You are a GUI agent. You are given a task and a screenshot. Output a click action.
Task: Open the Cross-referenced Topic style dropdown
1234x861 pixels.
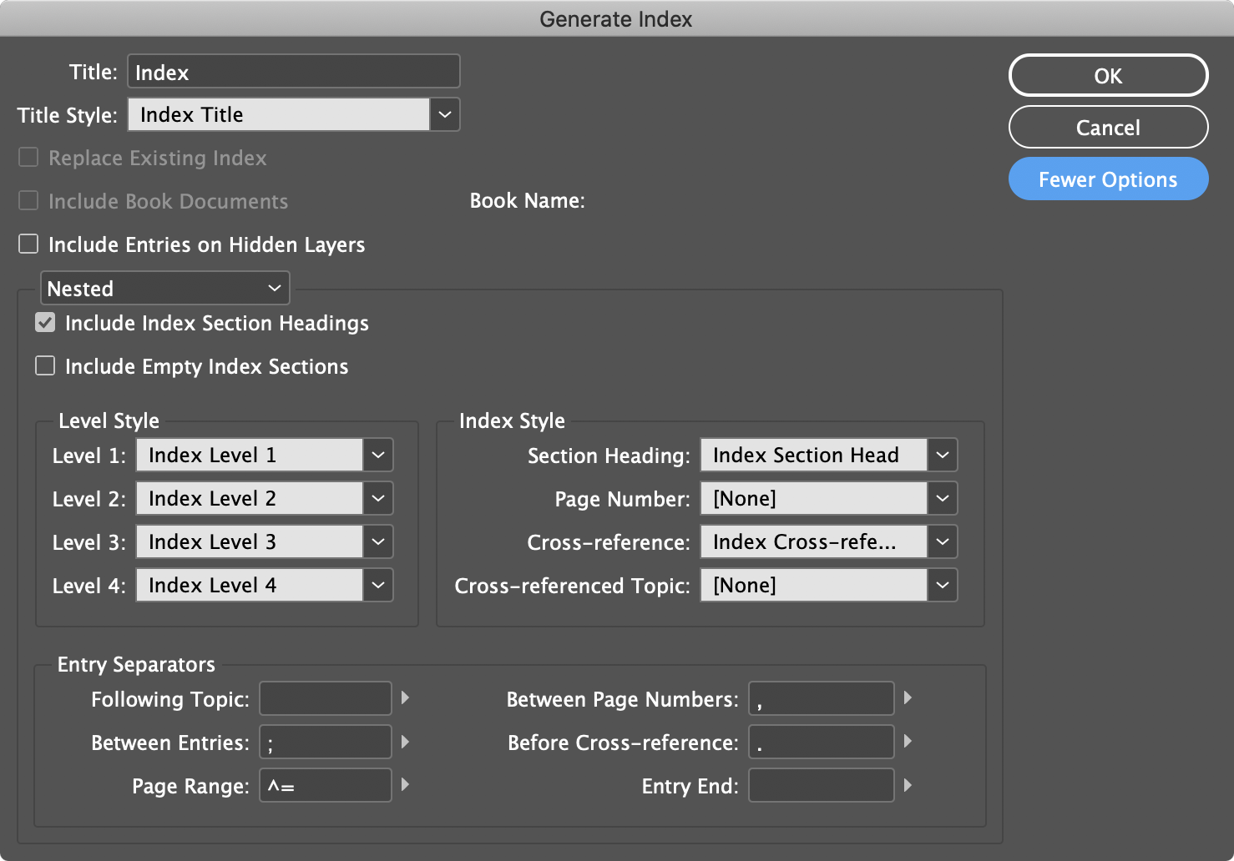pyautogui.click(x=942, y=585)
